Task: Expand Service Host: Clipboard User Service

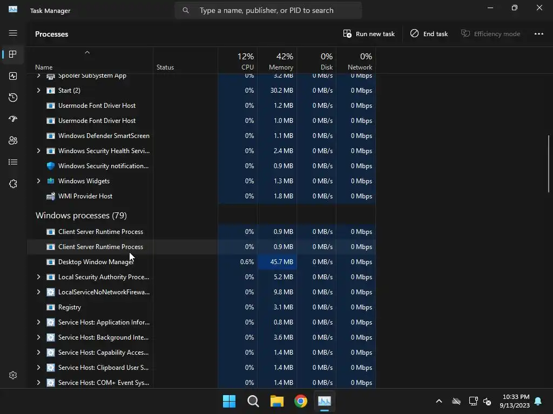Action: click(38, 368)
